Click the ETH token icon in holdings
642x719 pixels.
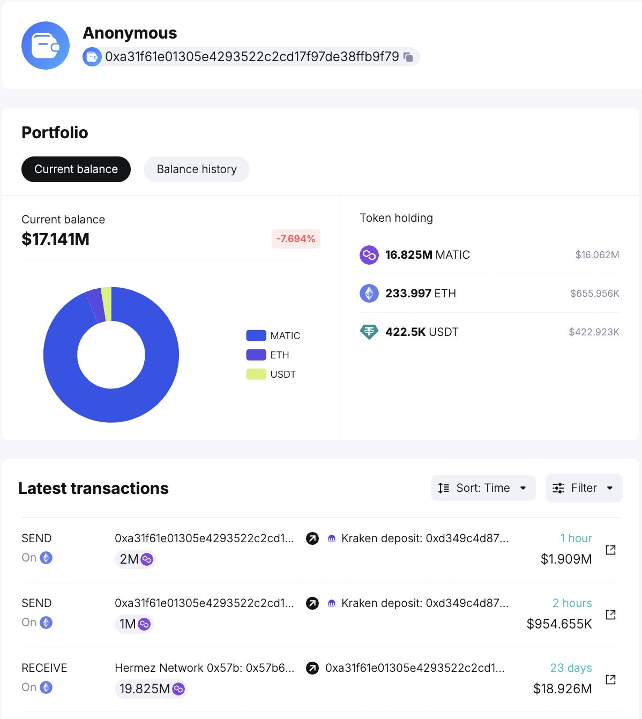[x=369, y=294]
